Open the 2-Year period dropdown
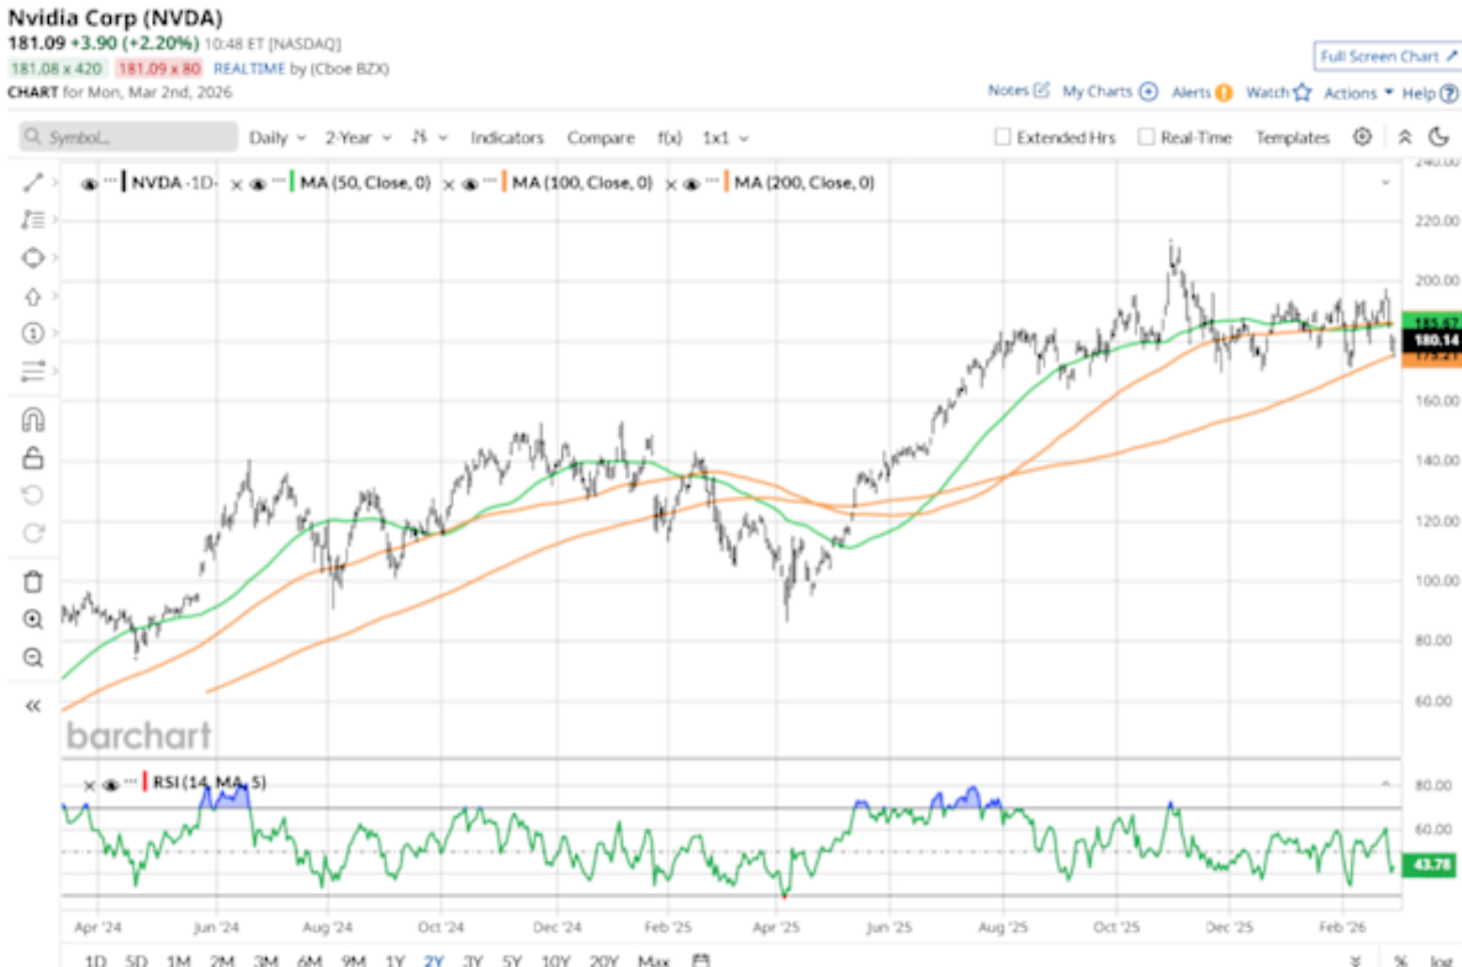Screen dimensions: 1462x967 pos(358,137)
